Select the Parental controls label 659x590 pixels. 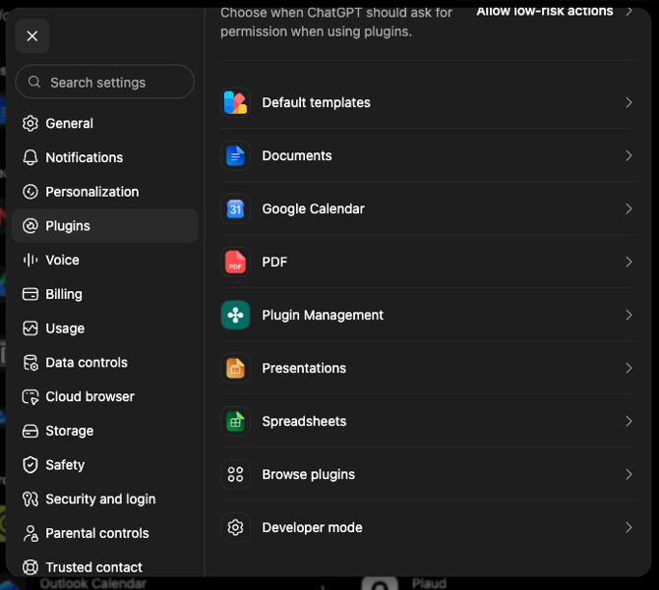tap(97, 533)
